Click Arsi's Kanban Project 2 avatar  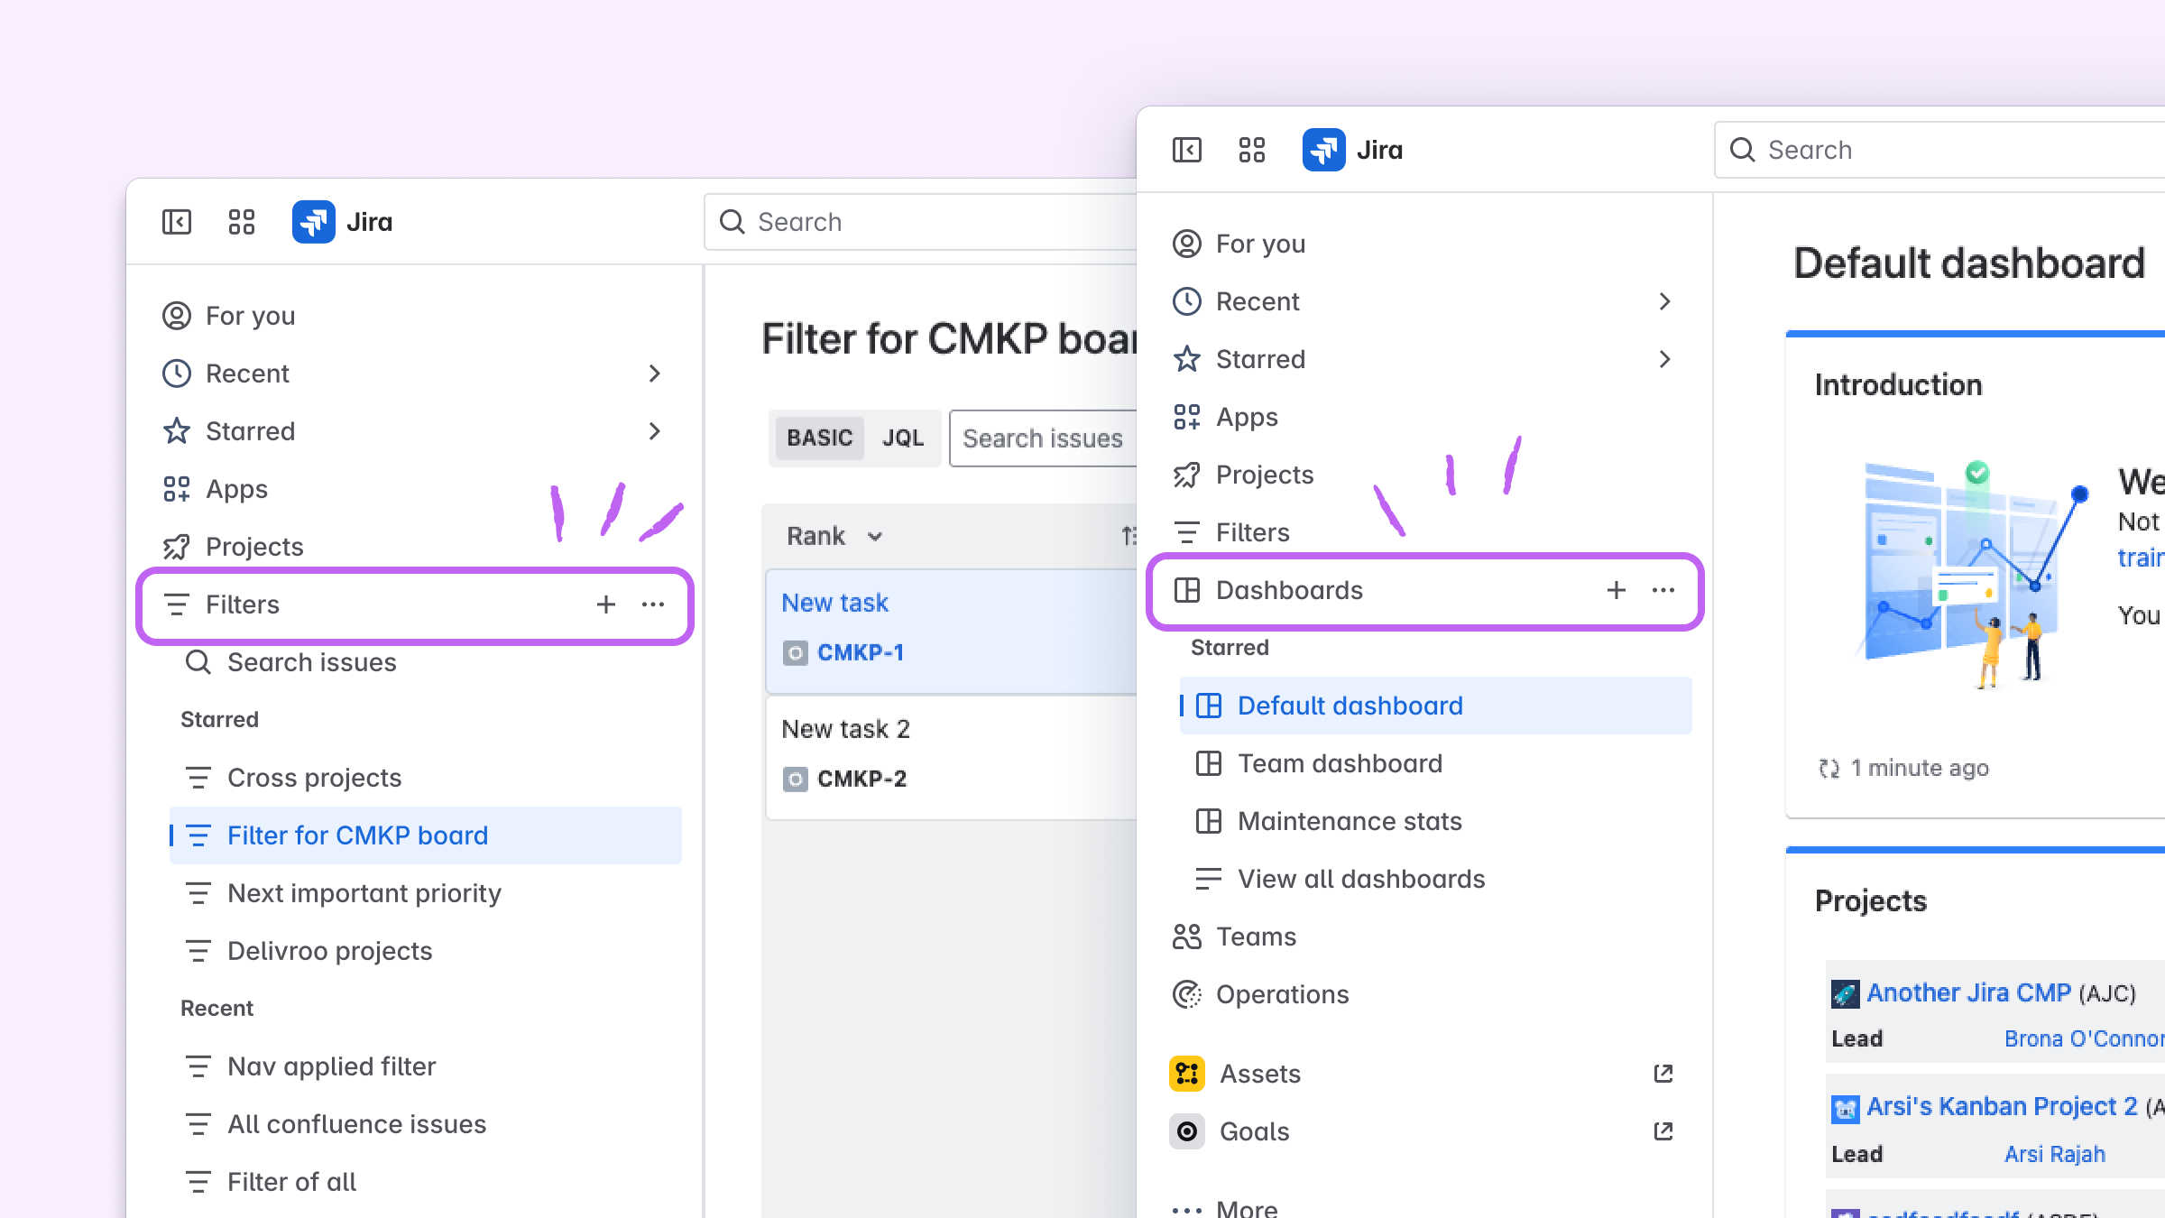click(x=1845, y=1108)
